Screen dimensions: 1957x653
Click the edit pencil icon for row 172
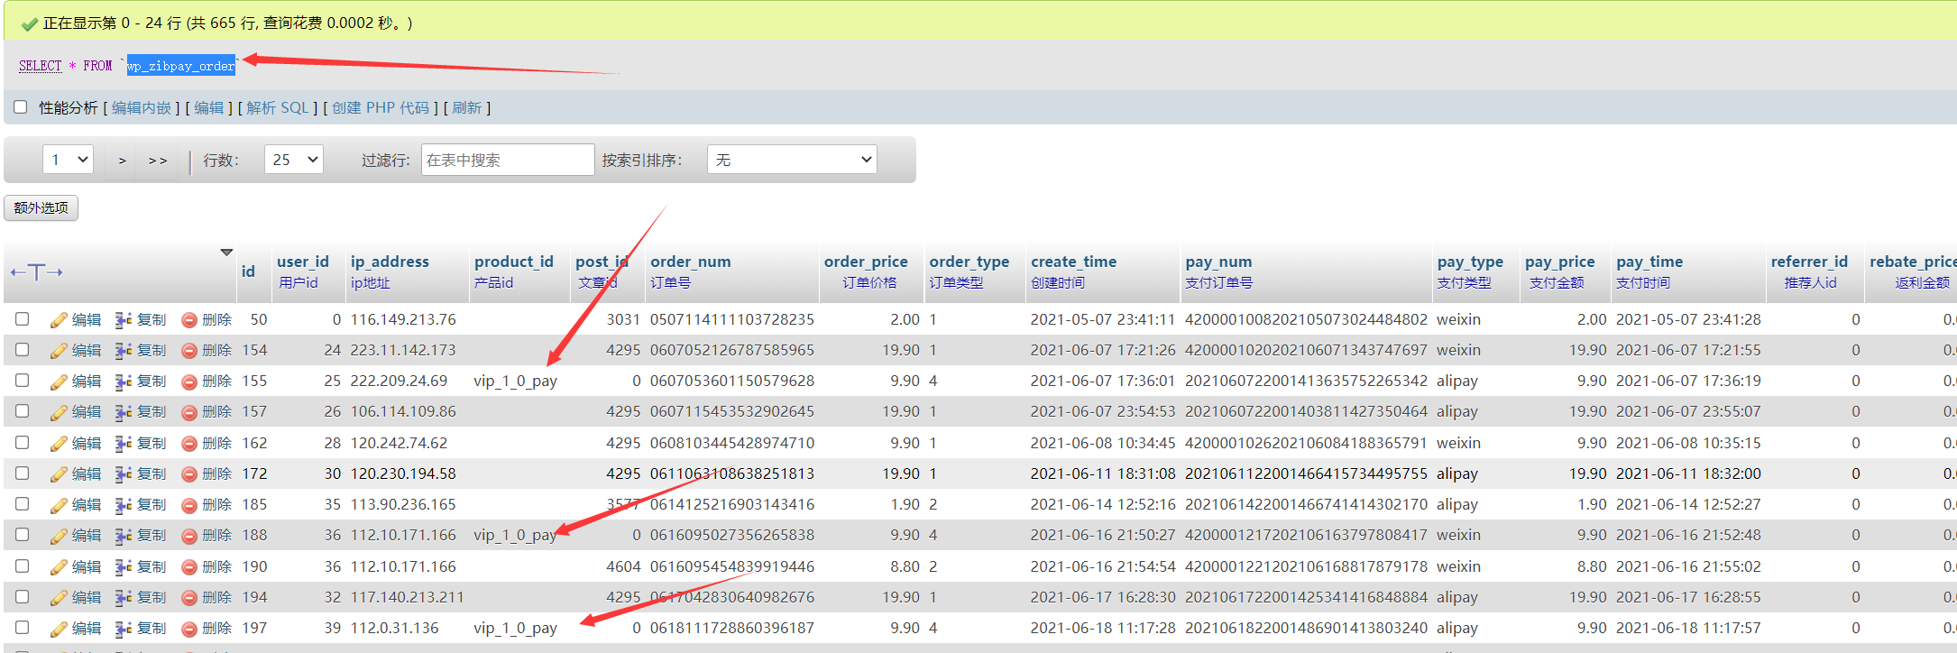pyautogui.click(x=60, y=474)
